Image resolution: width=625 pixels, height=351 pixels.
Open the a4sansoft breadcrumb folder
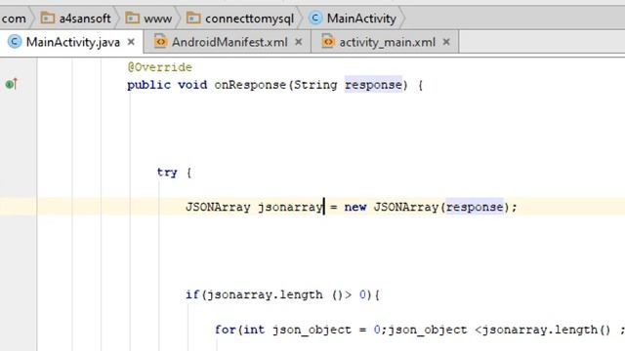pos(76,19)
